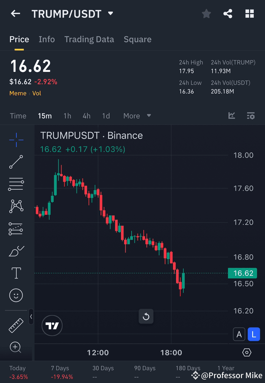Image resolution: width=265 pixels, height=383 pixels.
Task: Select the ruler measurement tool
Action: [x=16, y=325]
